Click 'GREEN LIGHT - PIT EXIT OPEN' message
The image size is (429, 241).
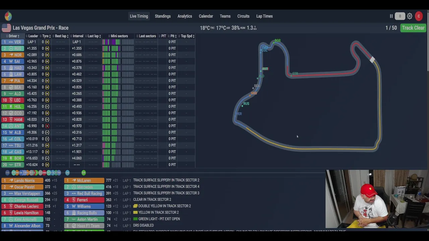(159, 219)
